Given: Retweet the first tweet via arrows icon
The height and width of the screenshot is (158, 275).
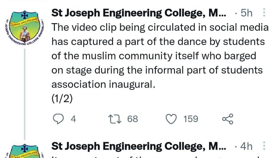Looking at the screenshot, I should (115, 119).
